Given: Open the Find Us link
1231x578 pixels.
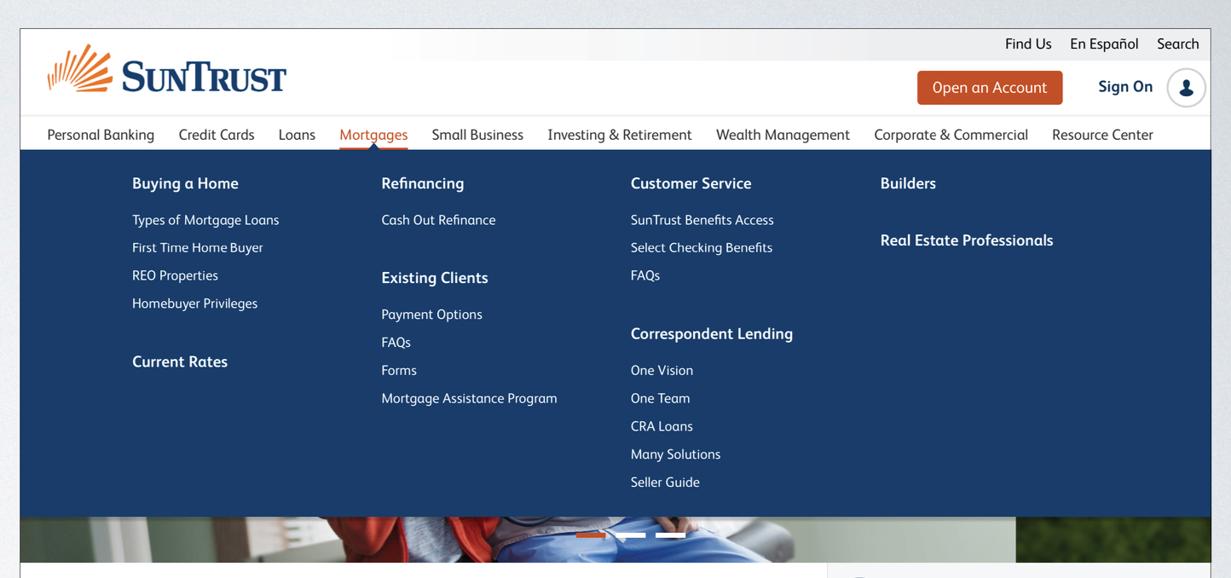Looking at the screenshot, I should [1028, 44].
